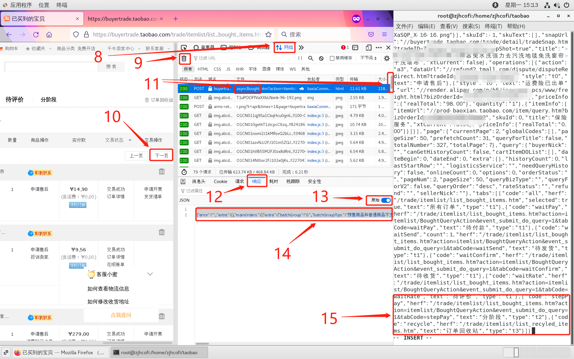Toggle the JS request filter
Image resolution: width=574 pixels, height=359 pixels.
click(x=228, y=69)
